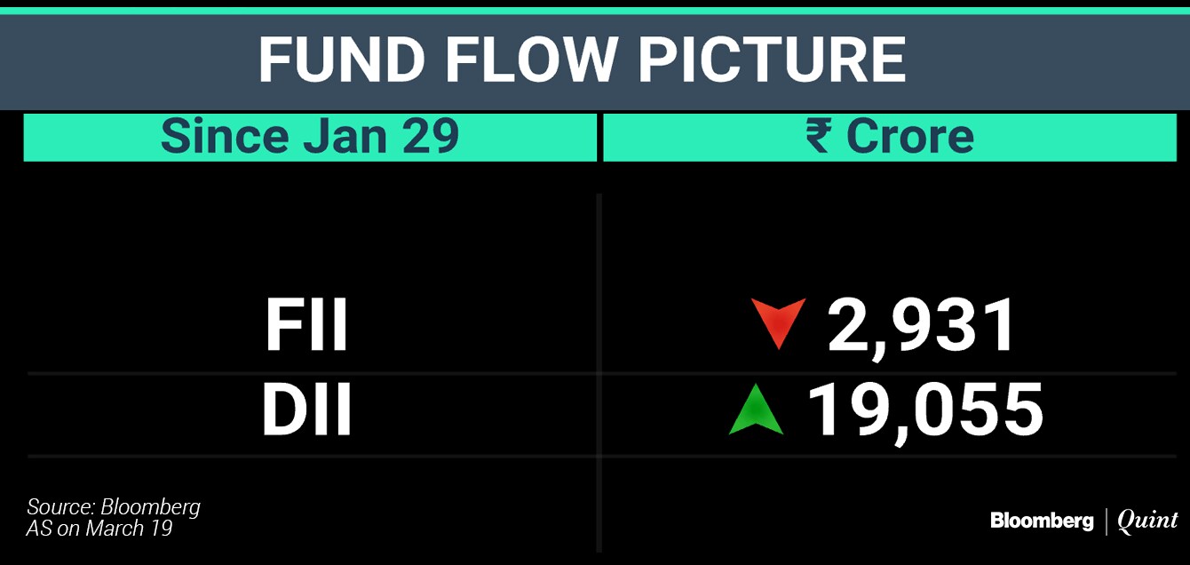This screenshot has height=565, width=1190.
Task: Click the AS on March 19 note
Action: click(x=99, y=529)
